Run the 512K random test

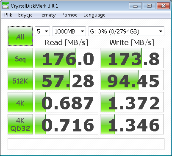click(x=20, y=80)
